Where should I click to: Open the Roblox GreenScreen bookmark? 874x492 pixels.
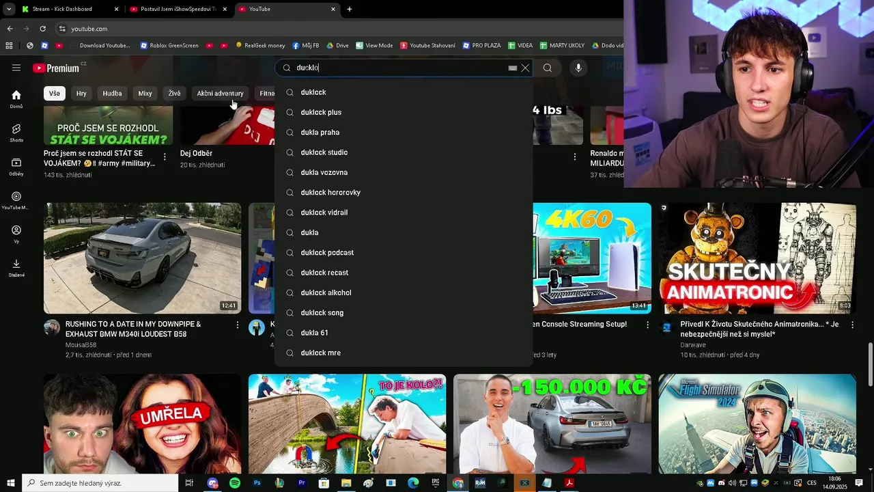(169, 46)
